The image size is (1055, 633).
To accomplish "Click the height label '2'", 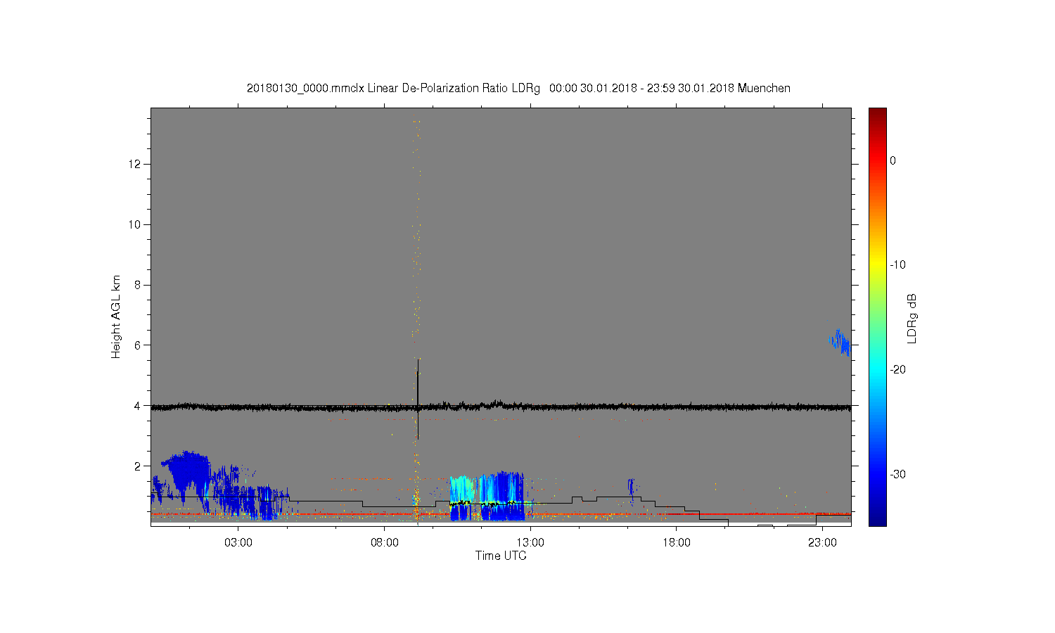I will 137,466.
